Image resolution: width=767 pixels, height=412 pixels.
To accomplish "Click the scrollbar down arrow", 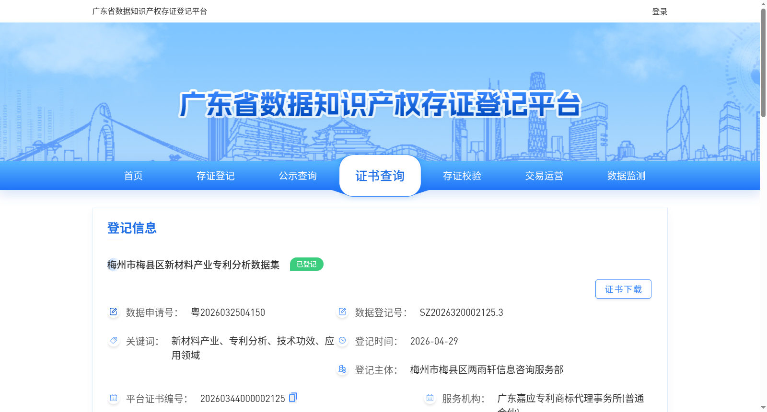I will click(763, 408).
